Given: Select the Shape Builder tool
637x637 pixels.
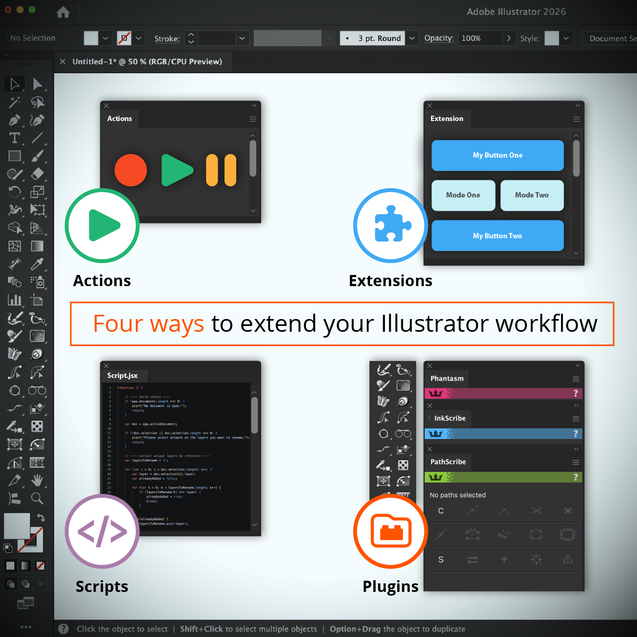Looking at the screenshot, I should pyautogui.click(x=15, y=228).
